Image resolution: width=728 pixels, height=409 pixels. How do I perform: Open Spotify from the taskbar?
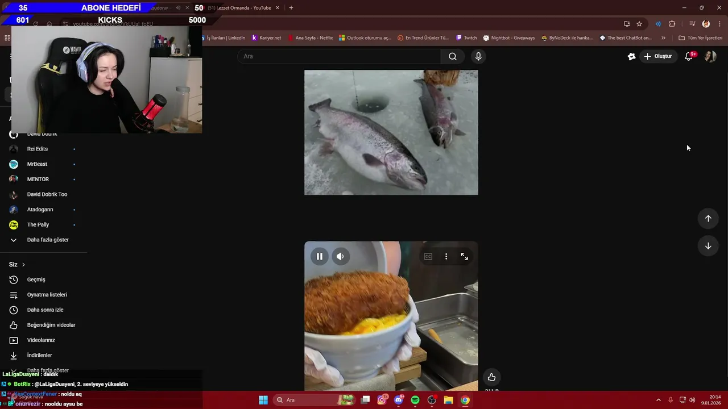pyautogui.click(x=415, y=400)
